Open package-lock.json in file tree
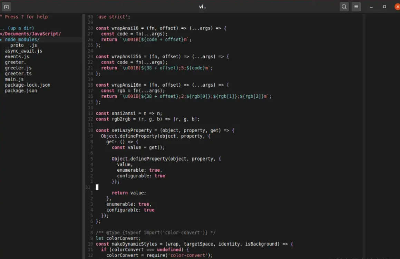Screen dimensions: 400x259 click(x=28, y=85)
